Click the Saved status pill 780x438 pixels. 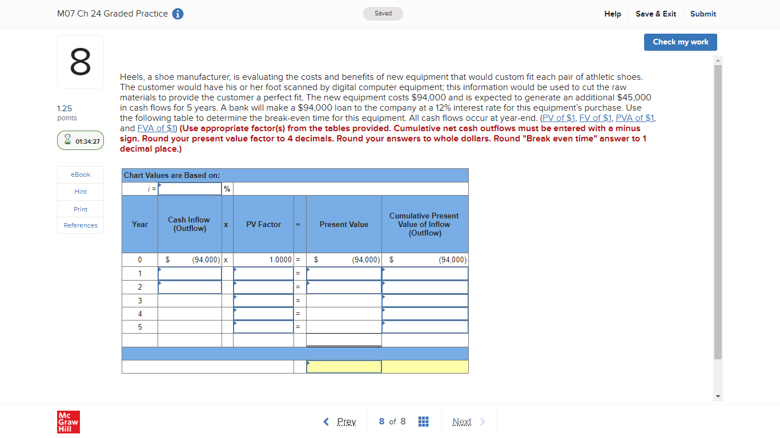tap(383, 13)
